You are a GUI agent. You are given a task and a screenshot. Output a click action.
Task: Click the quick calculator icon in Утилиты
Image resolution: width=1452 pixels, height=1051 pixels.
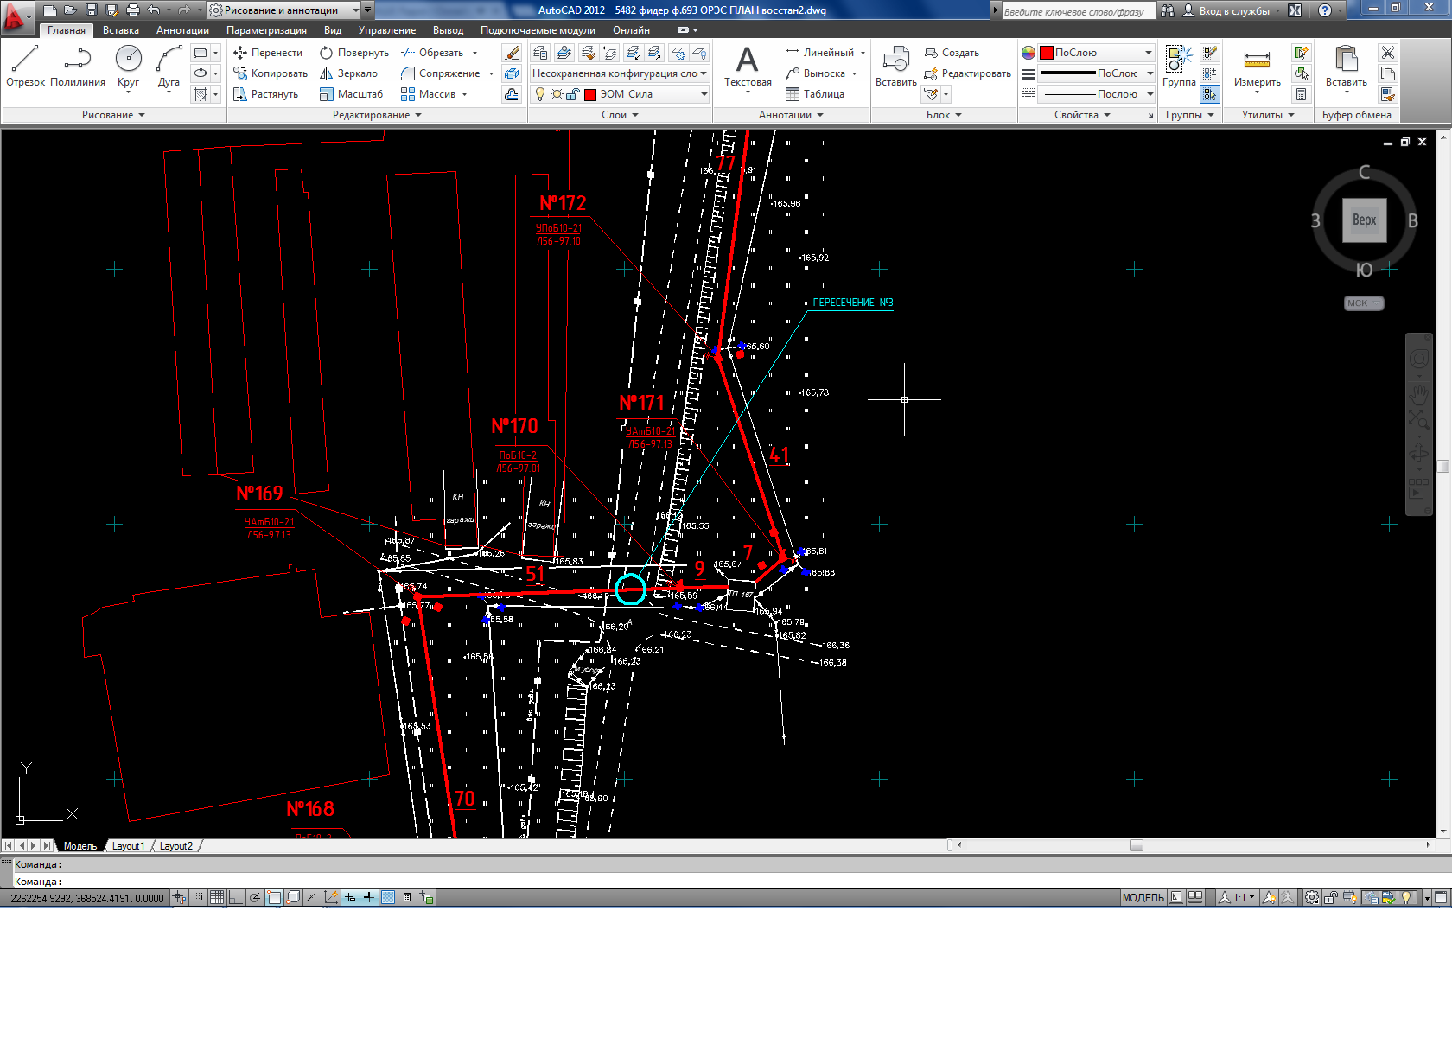click(x=1301, y=94)
